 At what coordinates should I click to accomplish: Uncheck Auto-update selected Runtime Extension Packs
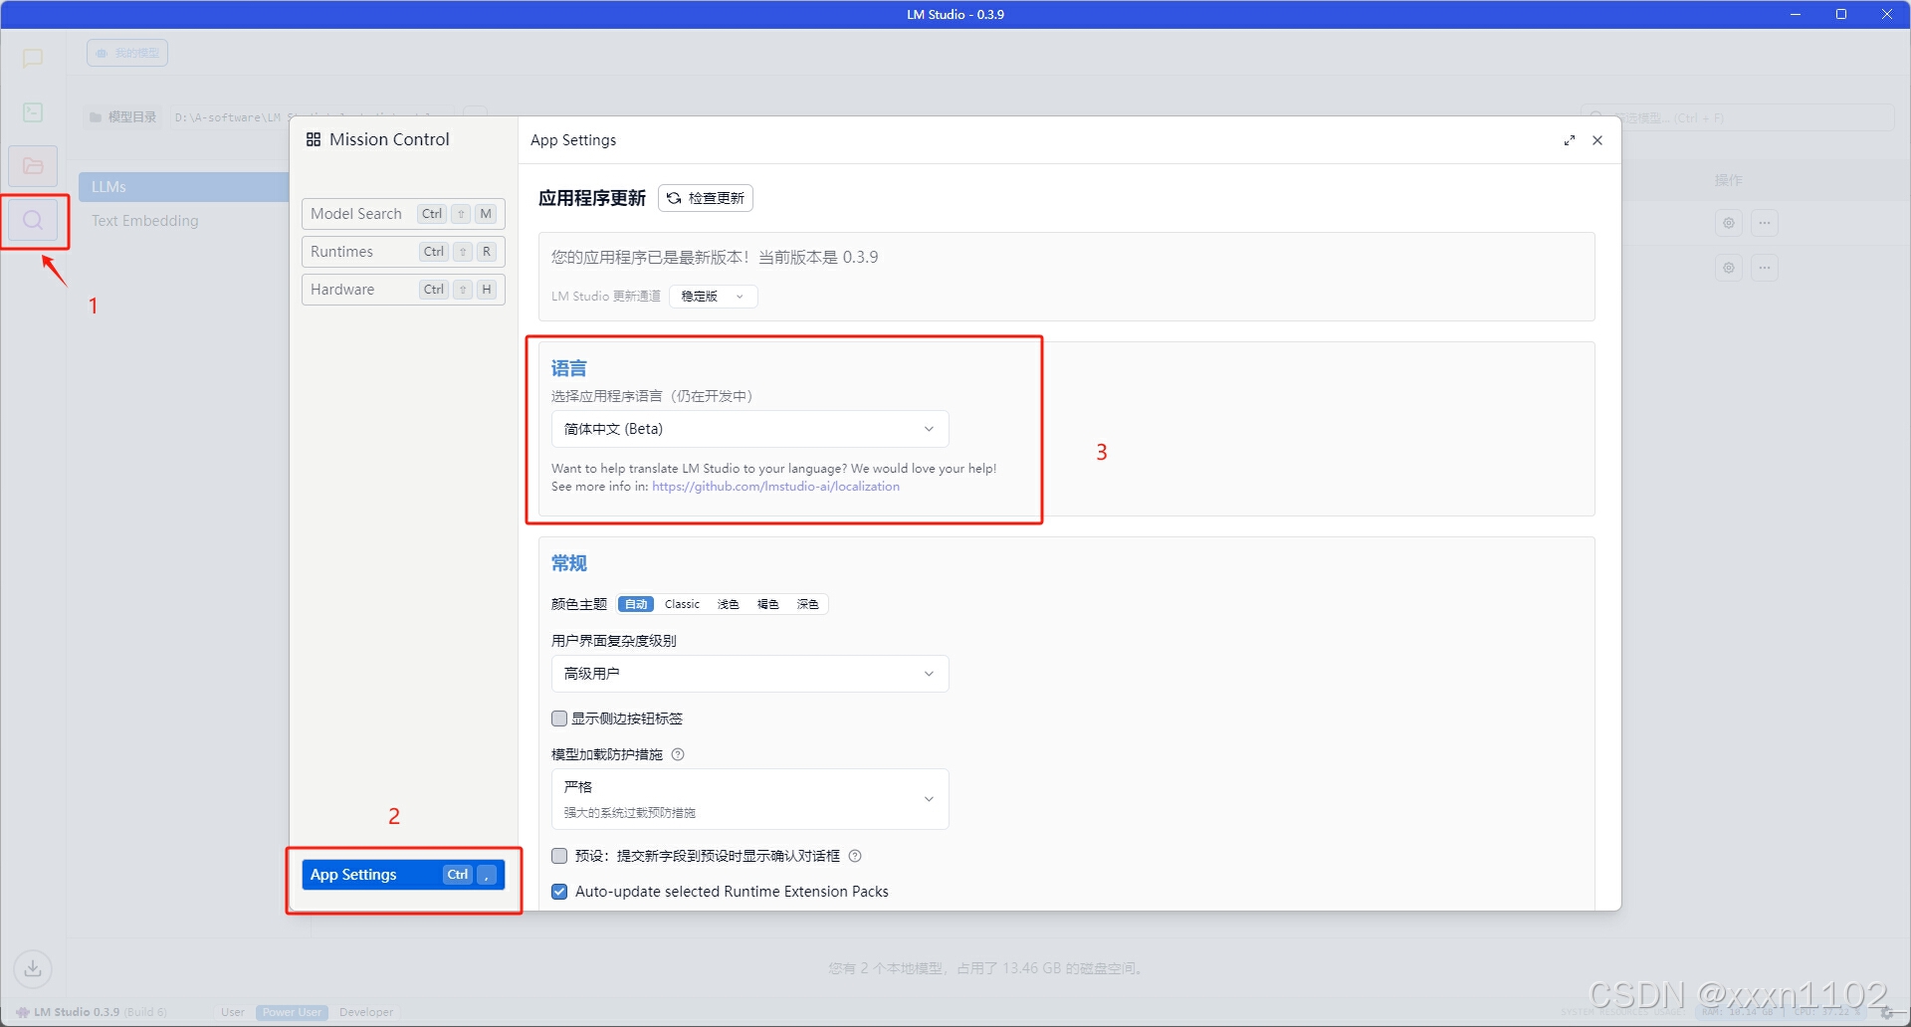click(x=559, y=892)
